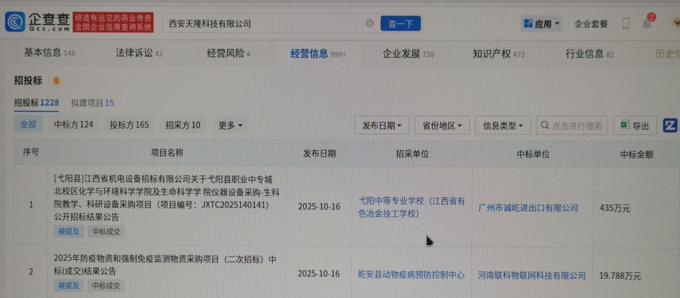Click 中标成交 tag in row 2

pos(106,286)
